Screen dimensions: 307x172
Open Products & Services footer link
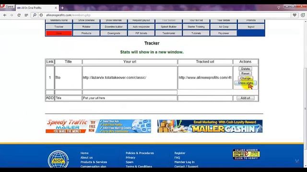pyautogui.click(x=94, y=162)
